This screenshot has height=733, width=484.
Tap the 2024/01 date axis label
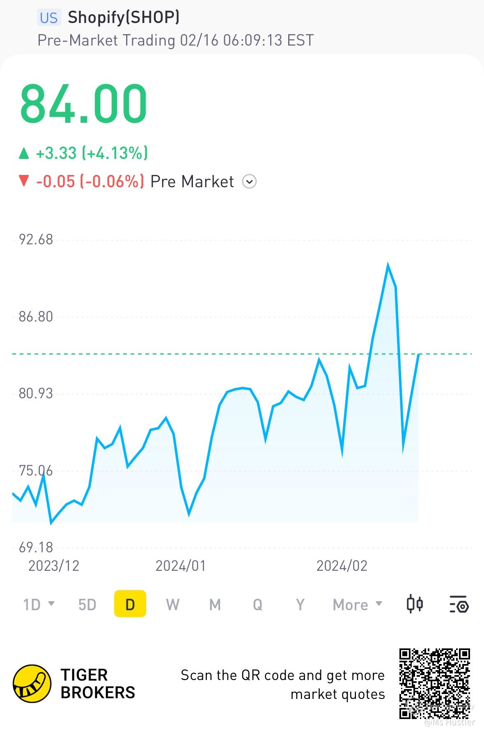pos(180,566)
